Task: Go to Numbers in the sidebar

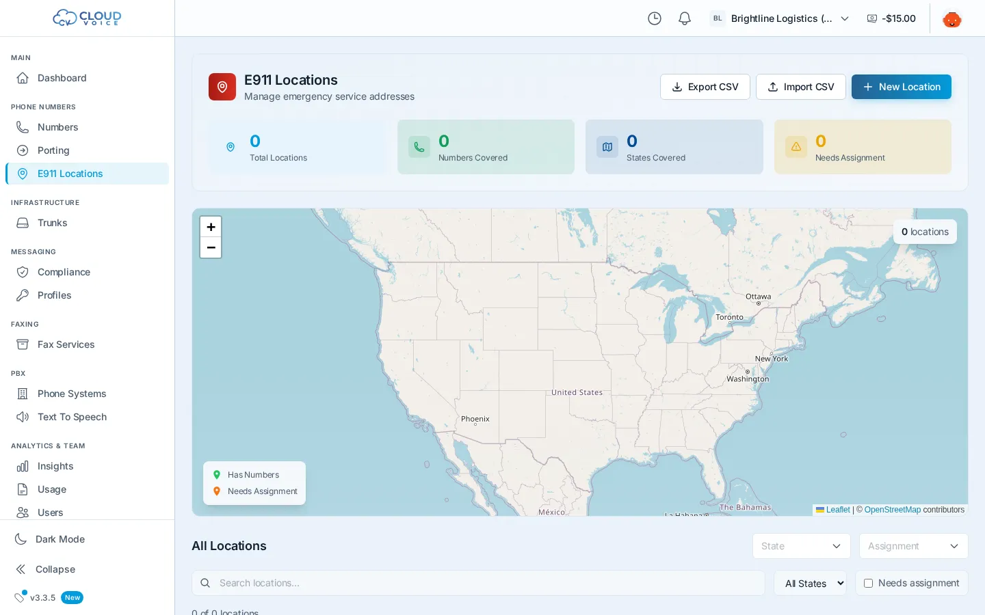Action: point(87,127)
